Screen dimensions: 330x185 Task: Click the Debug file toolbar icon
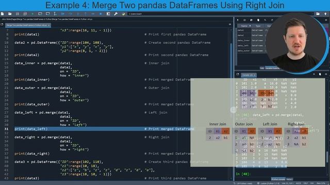point(63,14)
